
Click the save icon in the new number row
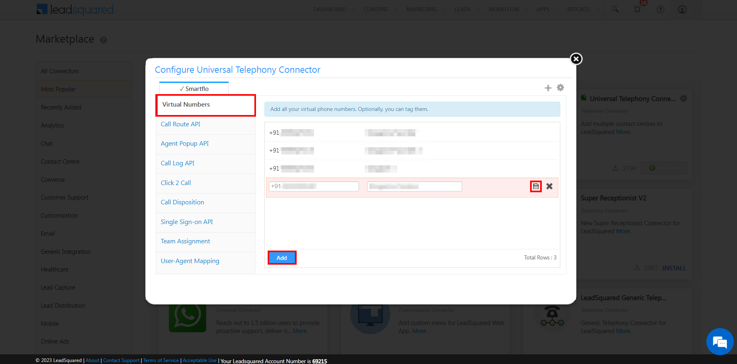pos(536,186)
